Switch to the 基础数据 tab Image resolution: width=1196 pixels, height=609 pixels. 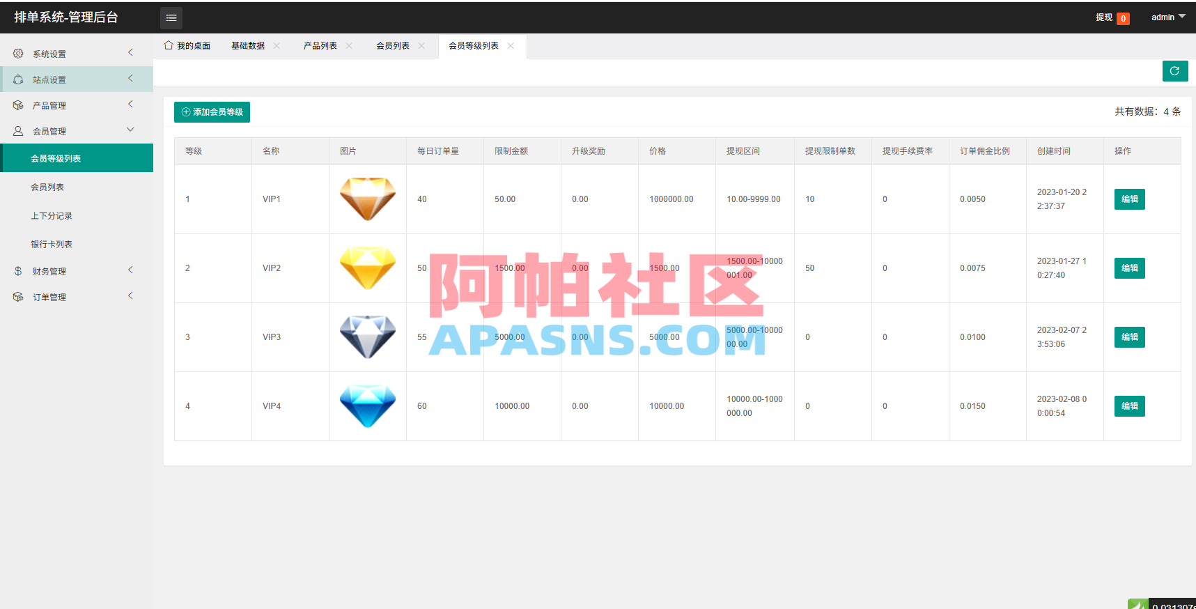pyautogui.click(x=248, y=46)
